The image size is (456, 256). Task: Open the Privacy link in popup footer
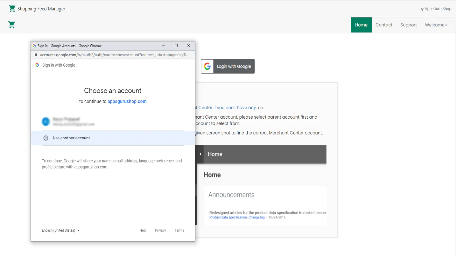tap(160, 230)
